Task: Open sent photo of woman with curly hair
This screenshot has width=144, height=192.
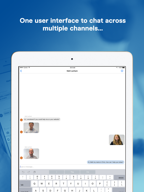Action: pos(117,140)
